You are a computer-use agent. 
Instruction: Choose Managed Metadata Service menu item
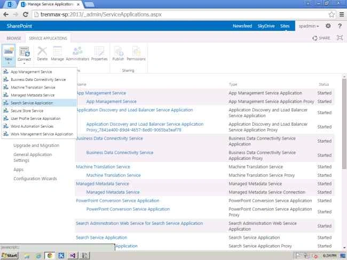pyautogui.click(x=39, y=95)
